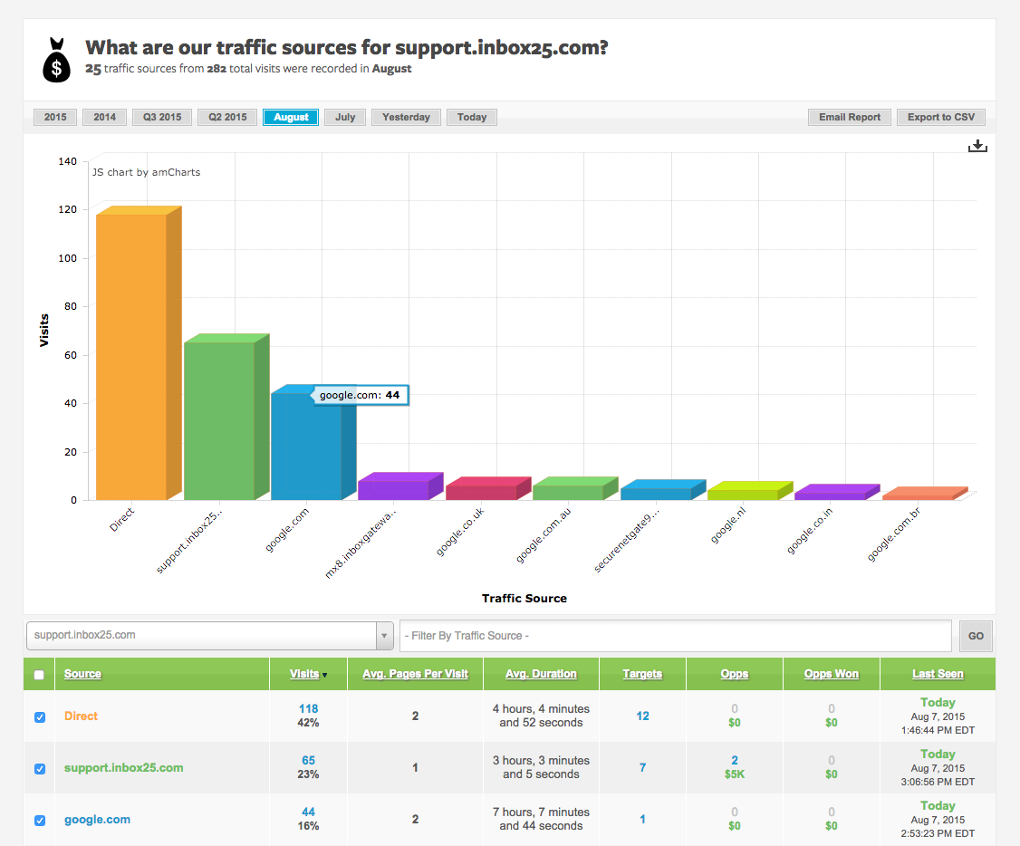The height and width of the screenshot is (846, 1020).
Task: Select the 2015 date range tab
Action: 55,117
